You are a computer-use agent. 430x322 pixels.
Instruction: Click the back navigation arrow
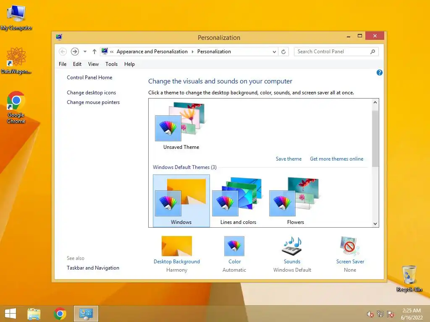pos(63,52)
